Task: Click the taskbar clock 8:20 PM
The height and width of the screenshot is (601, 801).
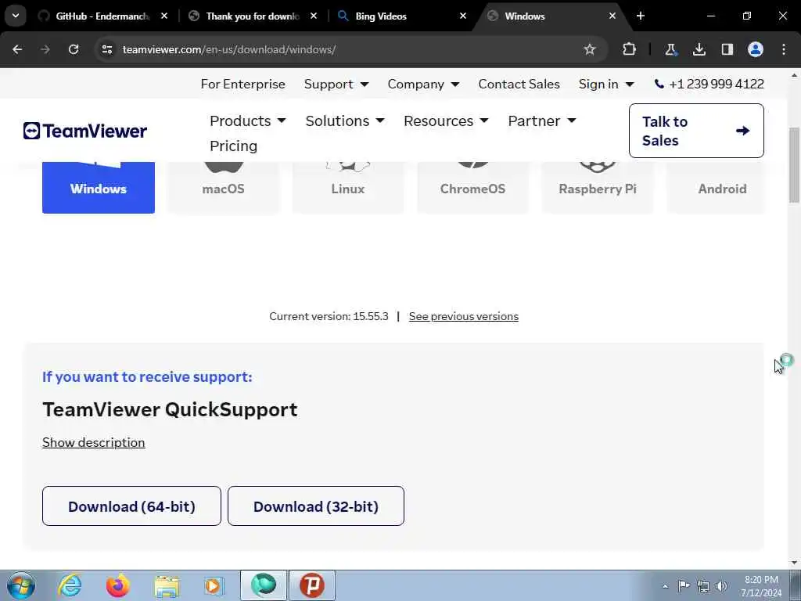Action: pos(761,586)
